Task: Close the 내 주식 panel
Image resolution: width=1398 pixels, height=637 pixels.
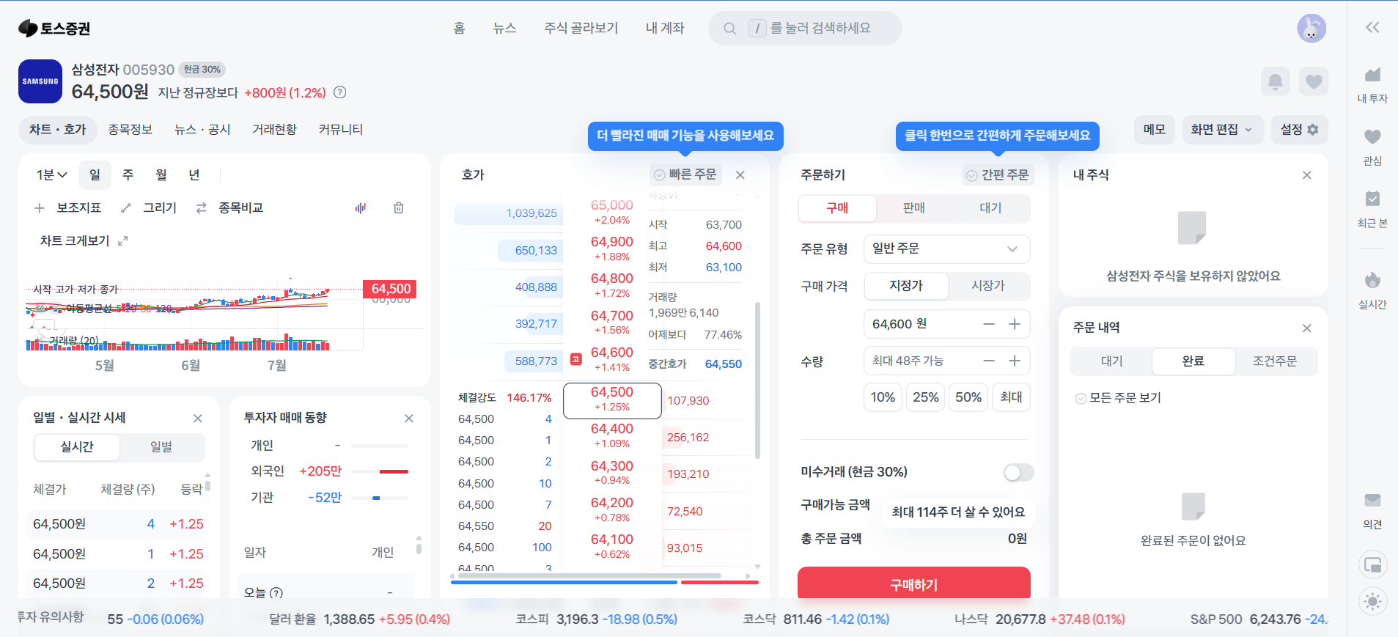Action: pyautogui.click(x=1307, y=175)
